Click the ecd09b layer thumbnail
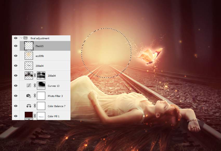Viewport: 221px width, 151px height. coord(29,56)
